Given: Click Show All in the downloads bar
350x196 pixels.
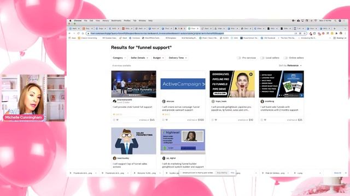Looking at the screenshot, I should 337,173.
